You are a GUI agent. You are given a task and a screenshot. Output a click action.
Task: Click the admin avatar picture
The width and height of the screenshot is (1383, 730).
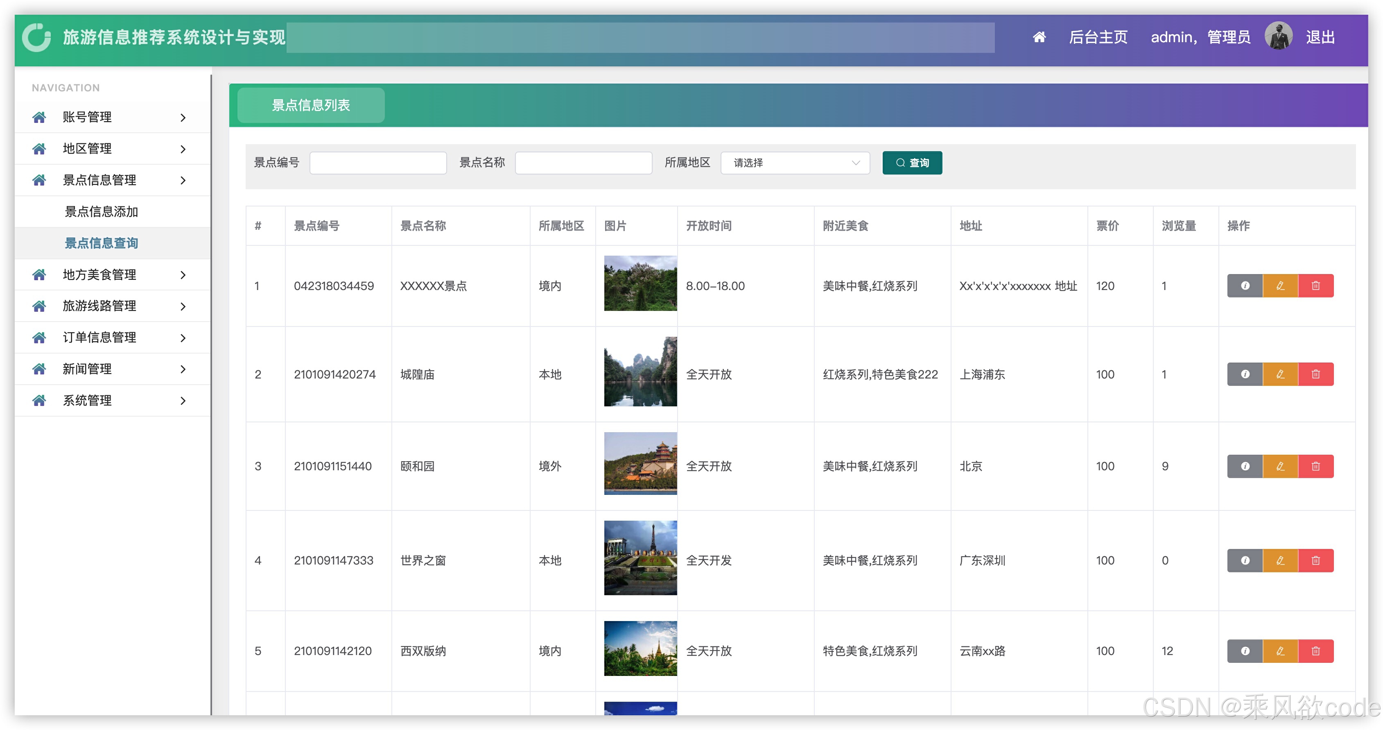pyautogui.click(x=1278, y=36)
